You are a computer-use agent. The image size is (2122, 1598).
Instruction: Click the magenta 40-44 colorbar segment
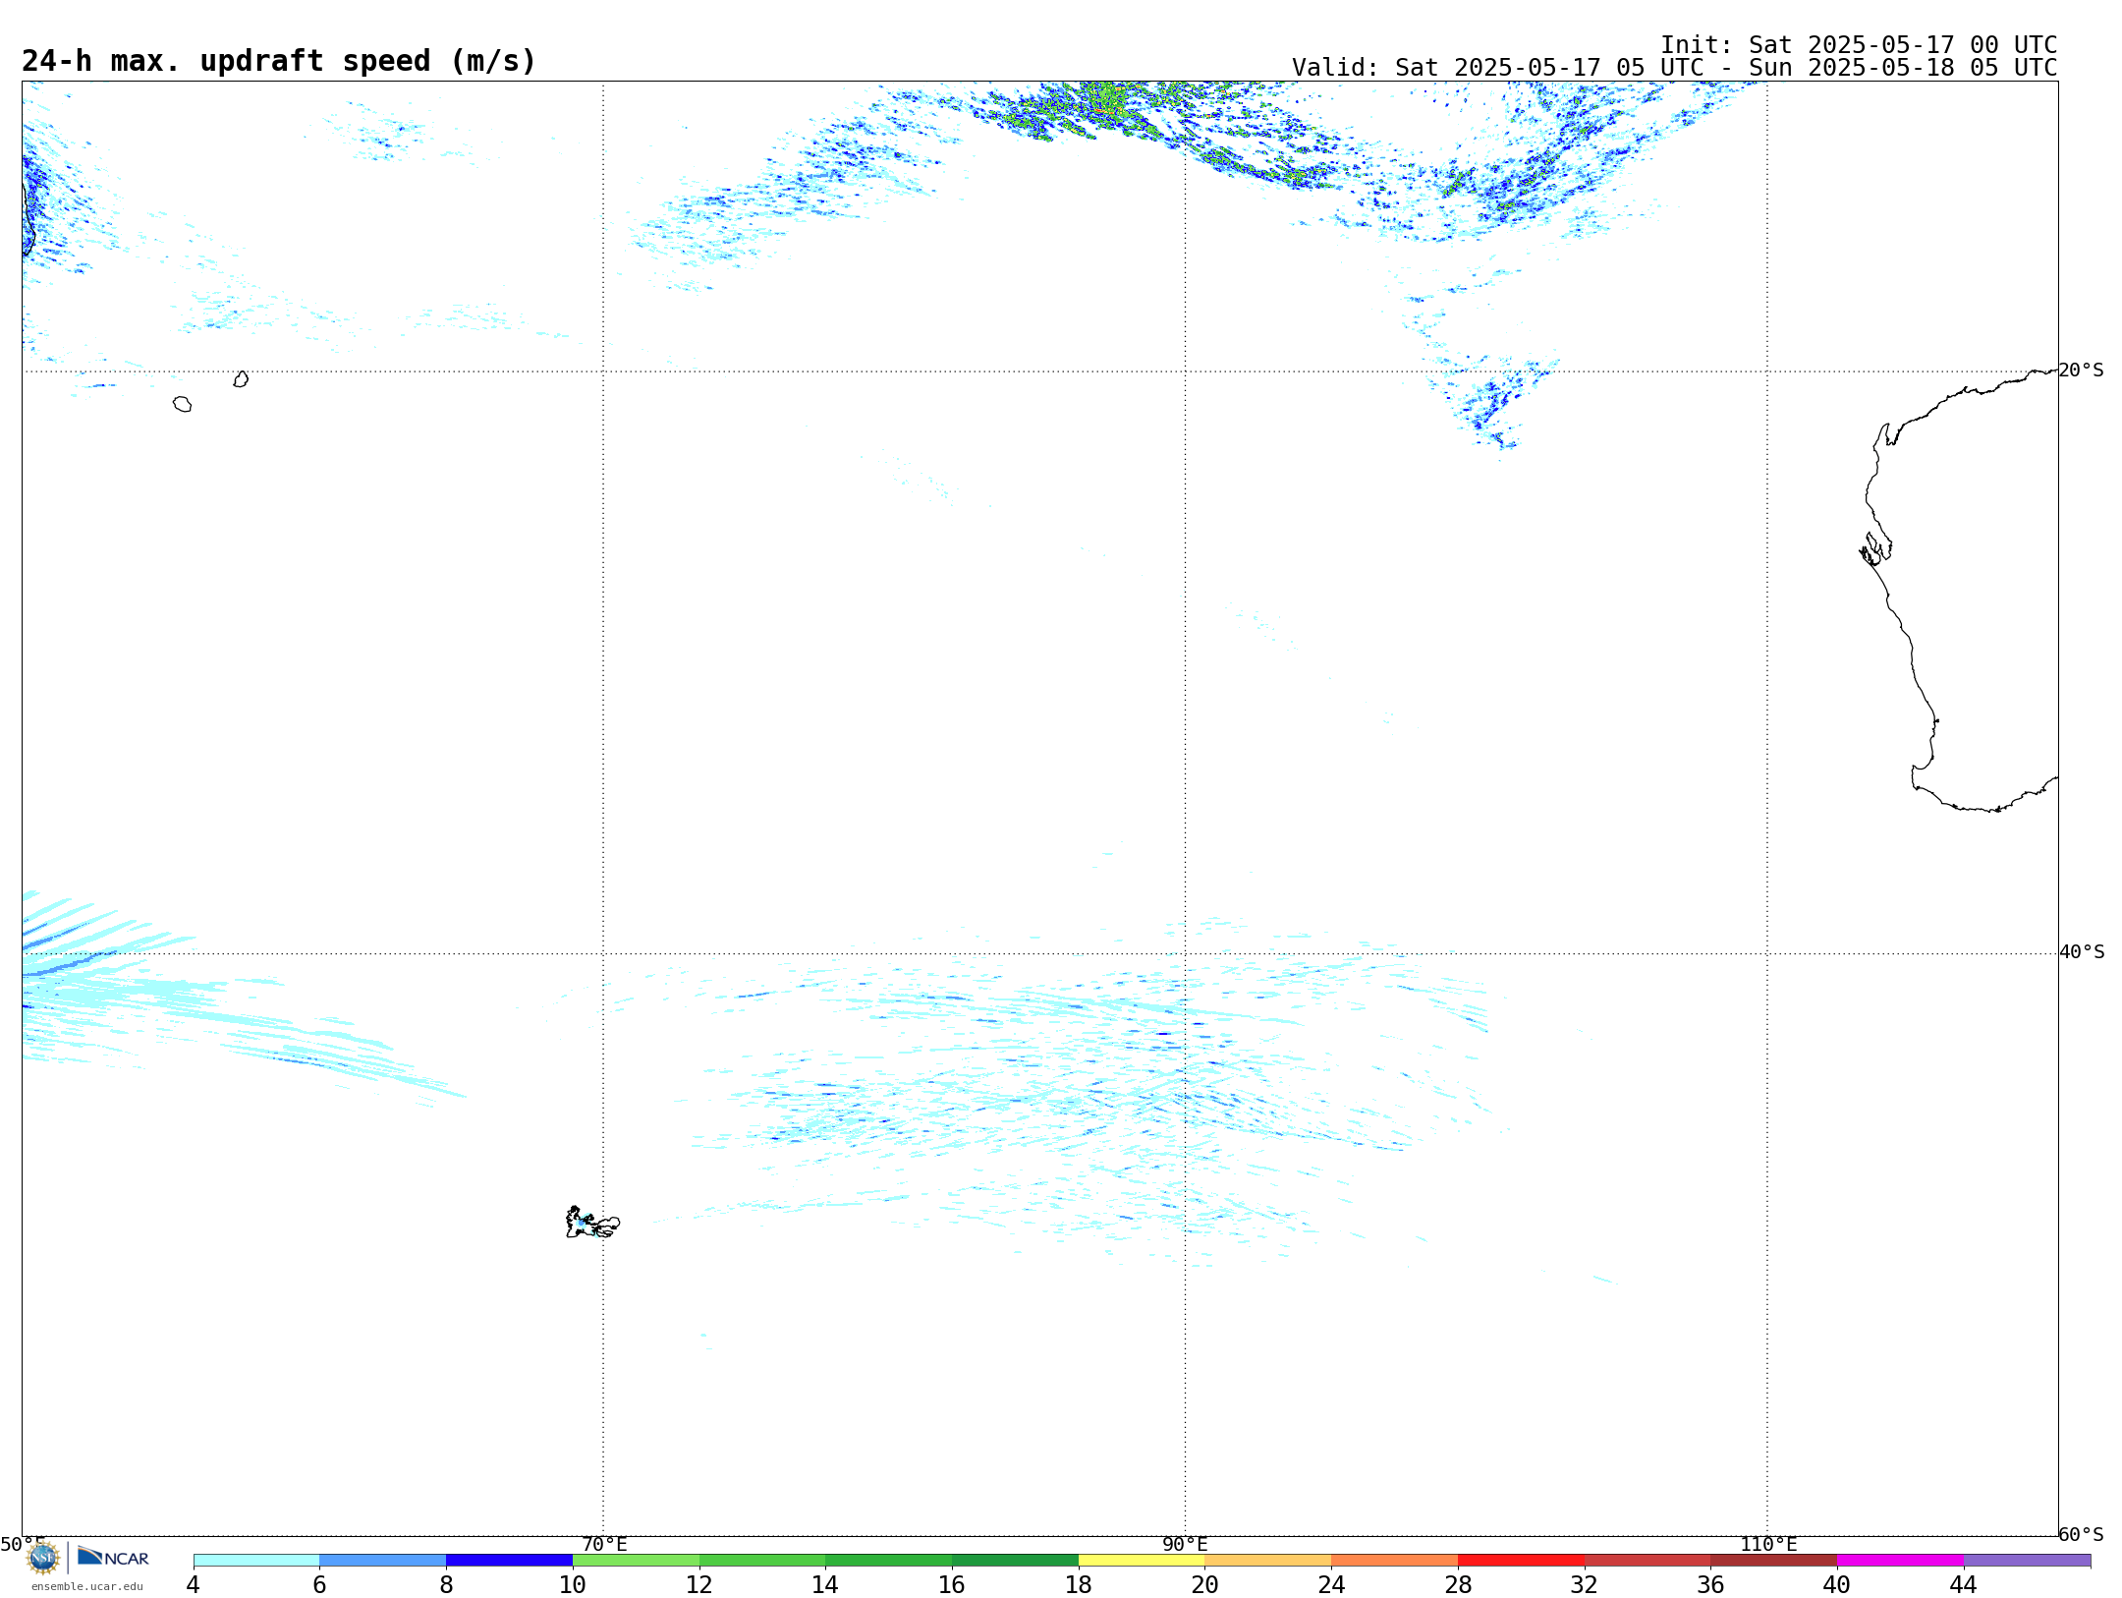1900,1561
